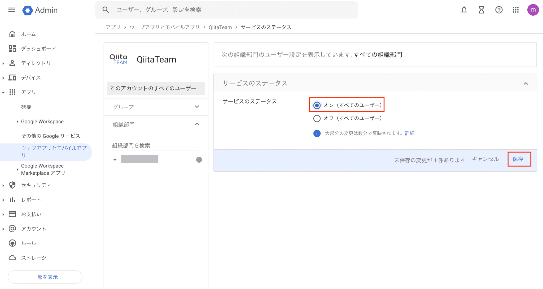Open the main hamburger menu

[x=11, y=10]
